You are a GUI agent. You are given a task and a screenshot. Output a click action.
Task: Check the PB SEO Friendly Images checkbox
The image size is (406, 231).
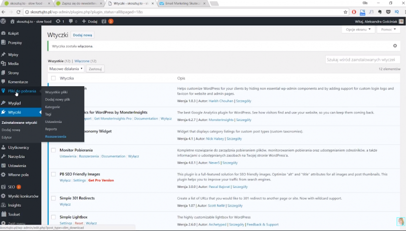(54, 174)
